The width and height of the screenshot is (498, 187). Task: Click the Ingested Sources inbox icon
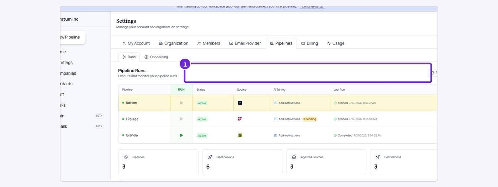click(x=294, y=157)
